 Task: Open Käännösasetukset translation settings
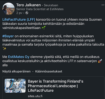tap(49, 71)
